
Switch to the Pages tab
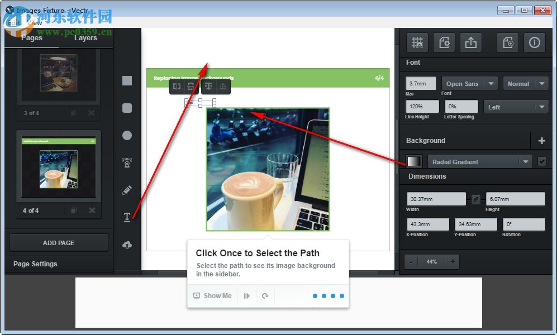point(32,37)
